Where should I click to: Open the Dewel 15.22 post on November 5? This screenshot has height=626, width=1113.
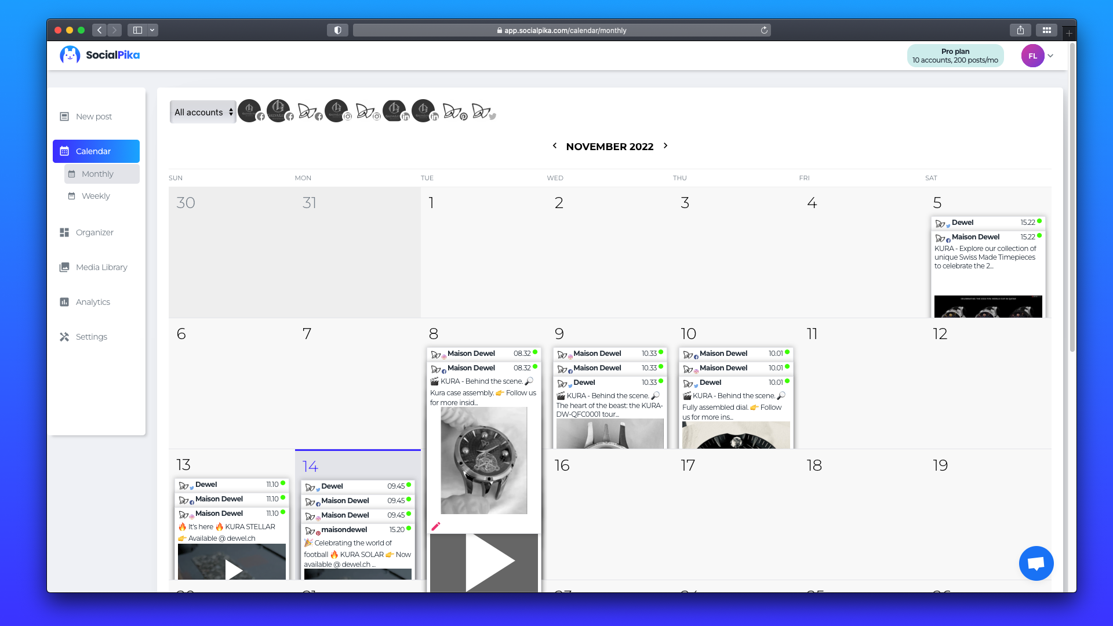(x=988, y=223)
